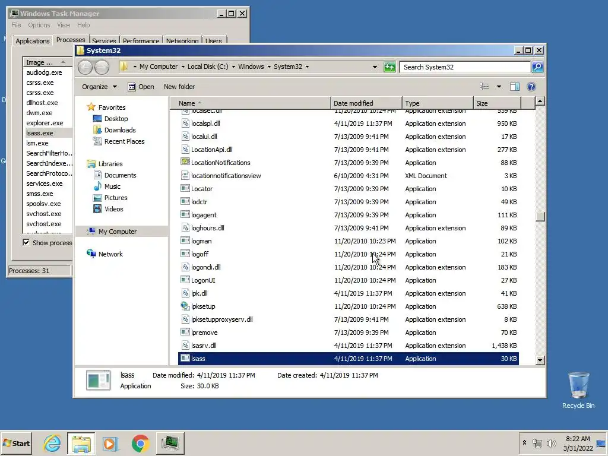Expand the arrow after Windows in breadcrumb
The width and height of the screenshot is (608, 456).
tap(269, 66)
